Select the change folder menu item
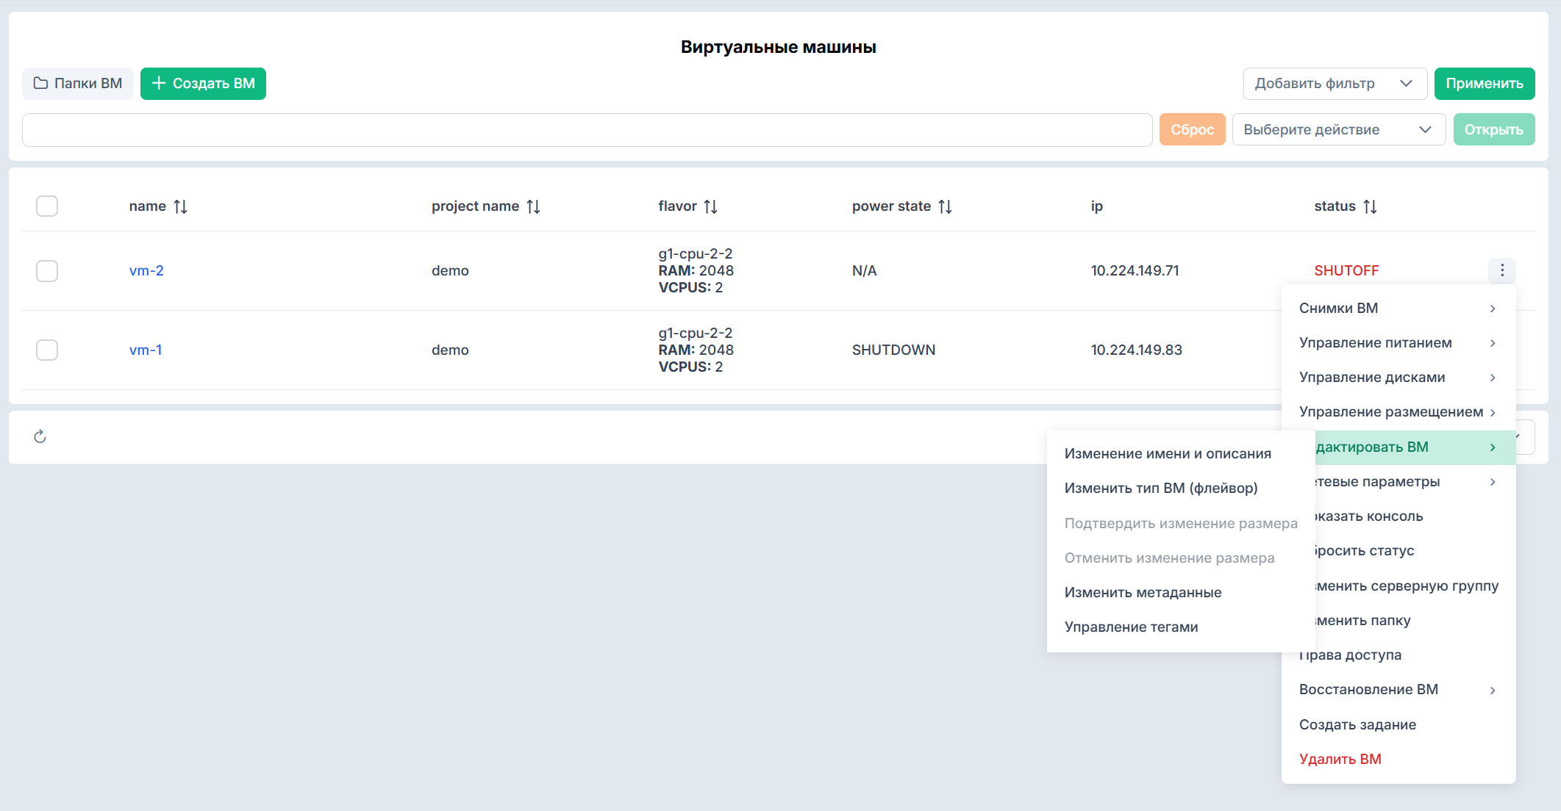This screenshot has height=811, width=1561. click(1415, 620)
